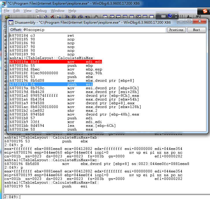This screenshot has width=210, height=199.
Task: Open the Window menu
Action: coord(57,11)
